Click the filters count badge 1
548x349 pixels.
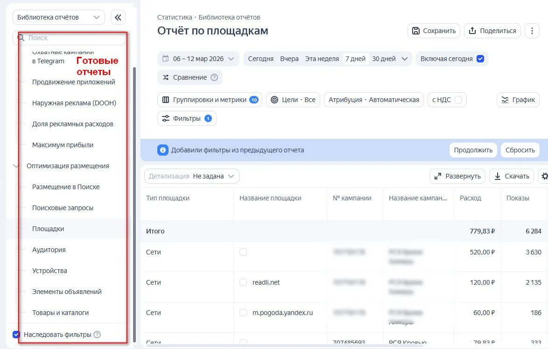[x=208, y=118]
